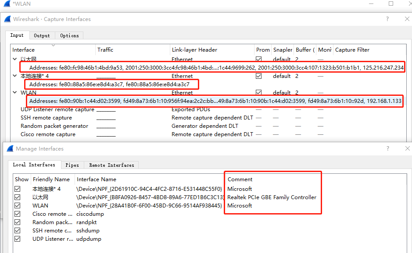Open the Options tab
Image resolution: width=412 pixels, height=253 pixels.
(x=69, y=35)
